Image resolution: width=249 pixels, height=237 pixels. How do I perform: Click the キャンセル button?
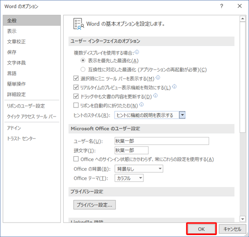click(232, 229)
